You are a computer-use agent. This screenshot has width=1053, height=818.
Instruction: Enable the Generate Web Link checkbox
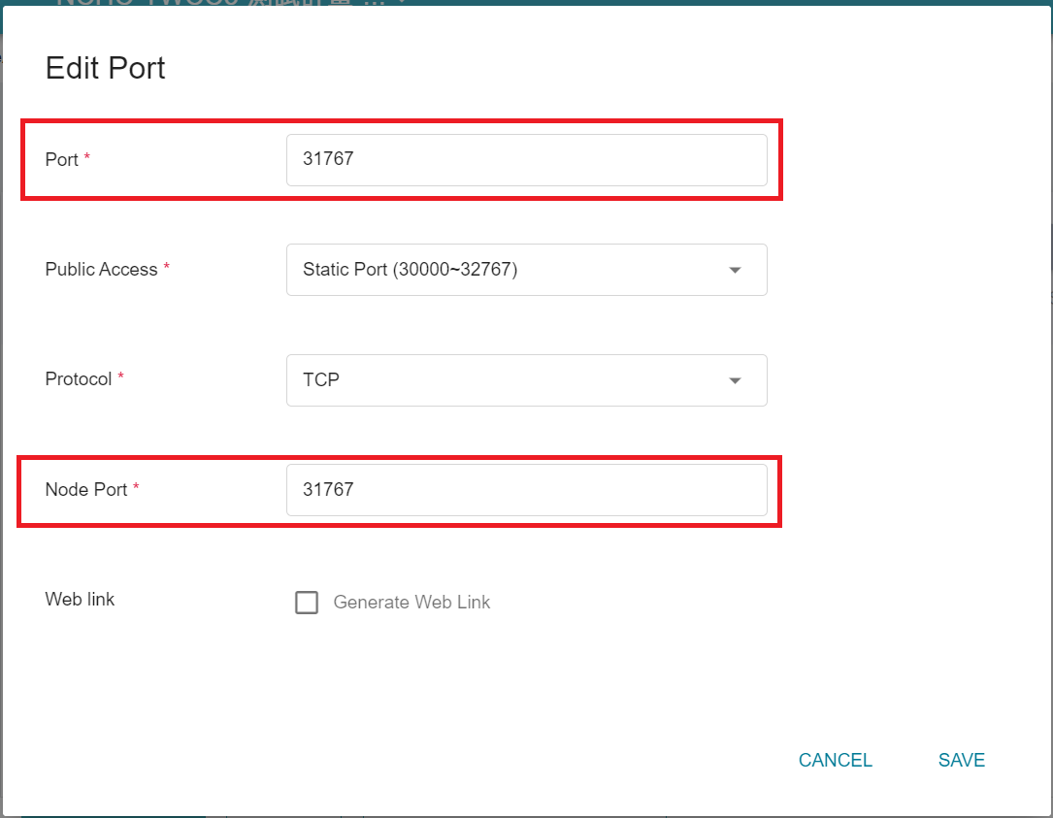307,603
